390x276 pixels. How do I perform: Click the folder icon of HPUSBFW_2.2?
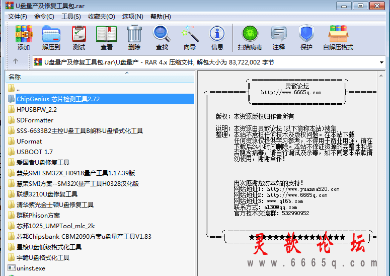[11, 109]
